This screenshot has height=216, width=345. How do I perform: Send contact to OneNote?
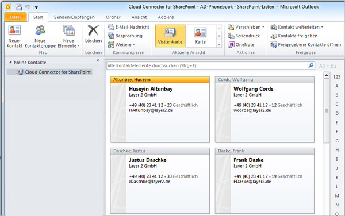tap(241, 45)
